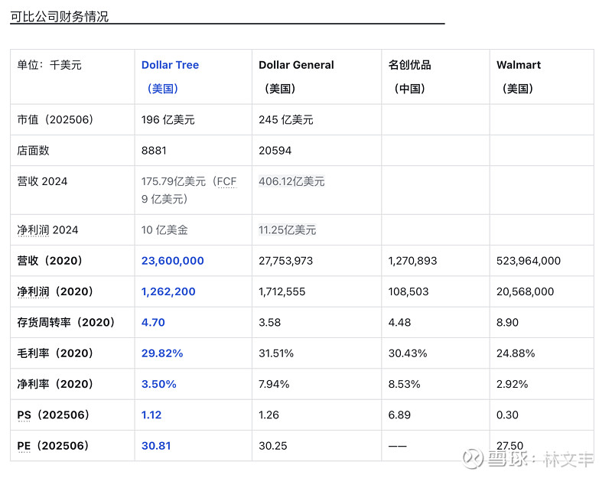Screen dimensions: 612x478
Task: Click the blue (美国) text under Dollar Tree
Action: point(162,89)
